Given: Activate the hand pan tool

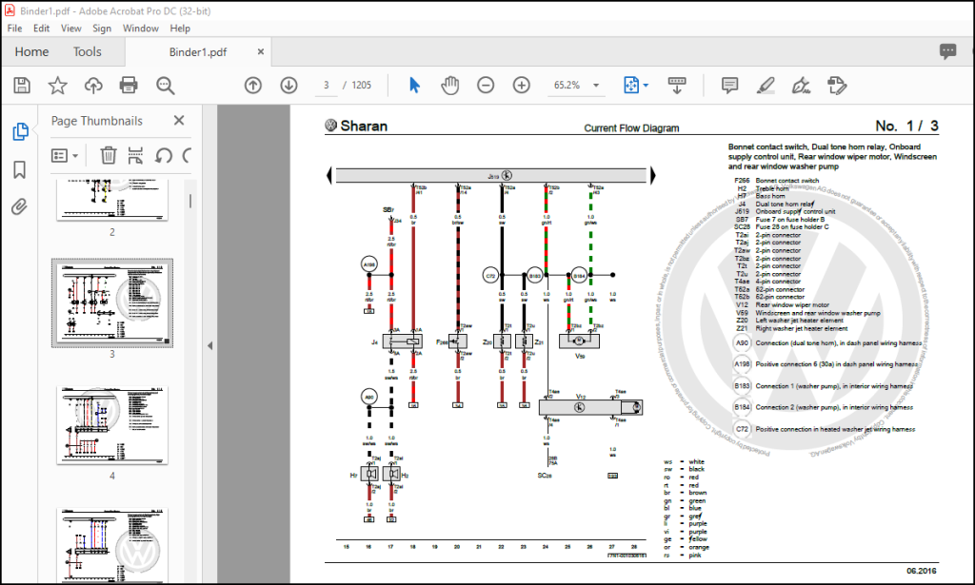Looking at the screenshot, I should [x=450, y=85].
